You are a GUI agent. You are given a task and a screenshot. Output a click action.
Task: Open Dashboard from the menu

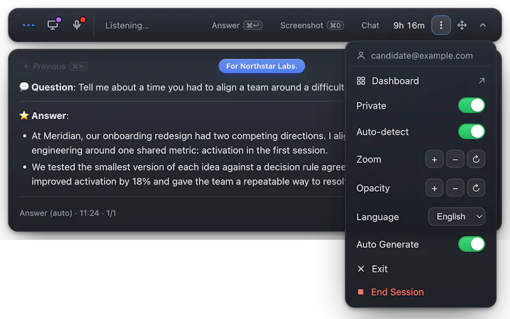tap(421, 81)
